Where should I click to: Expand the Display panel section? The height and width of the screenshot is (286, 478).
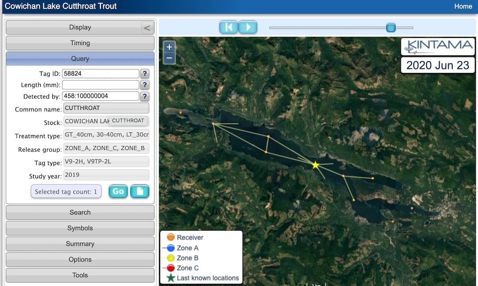point(80,27)
